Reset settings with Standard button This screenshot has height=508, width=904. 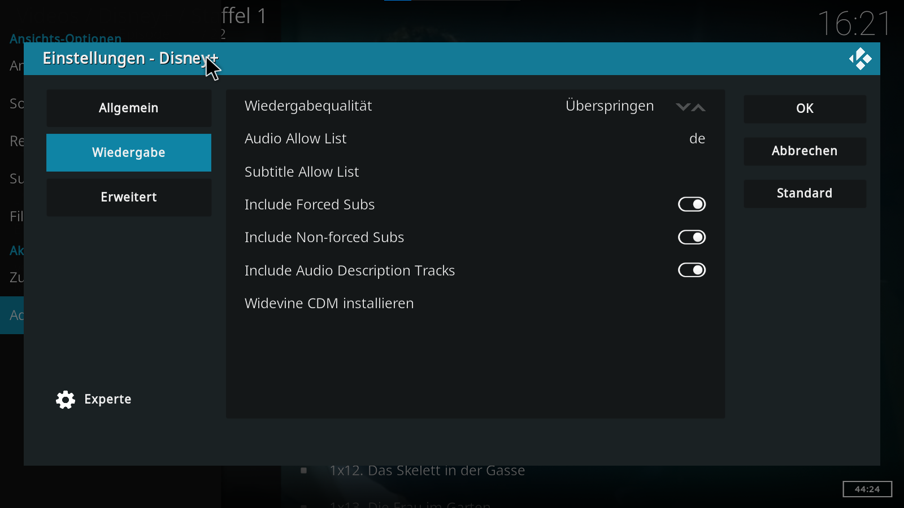coord(805,193)
